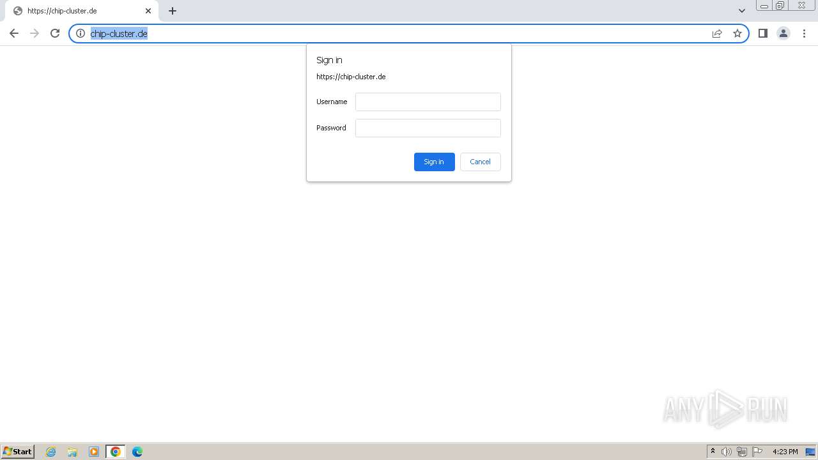This screenshot has width=818, height=460.
Task: Open the volume speaker tray icon
Action: click(x=727, y=452)
